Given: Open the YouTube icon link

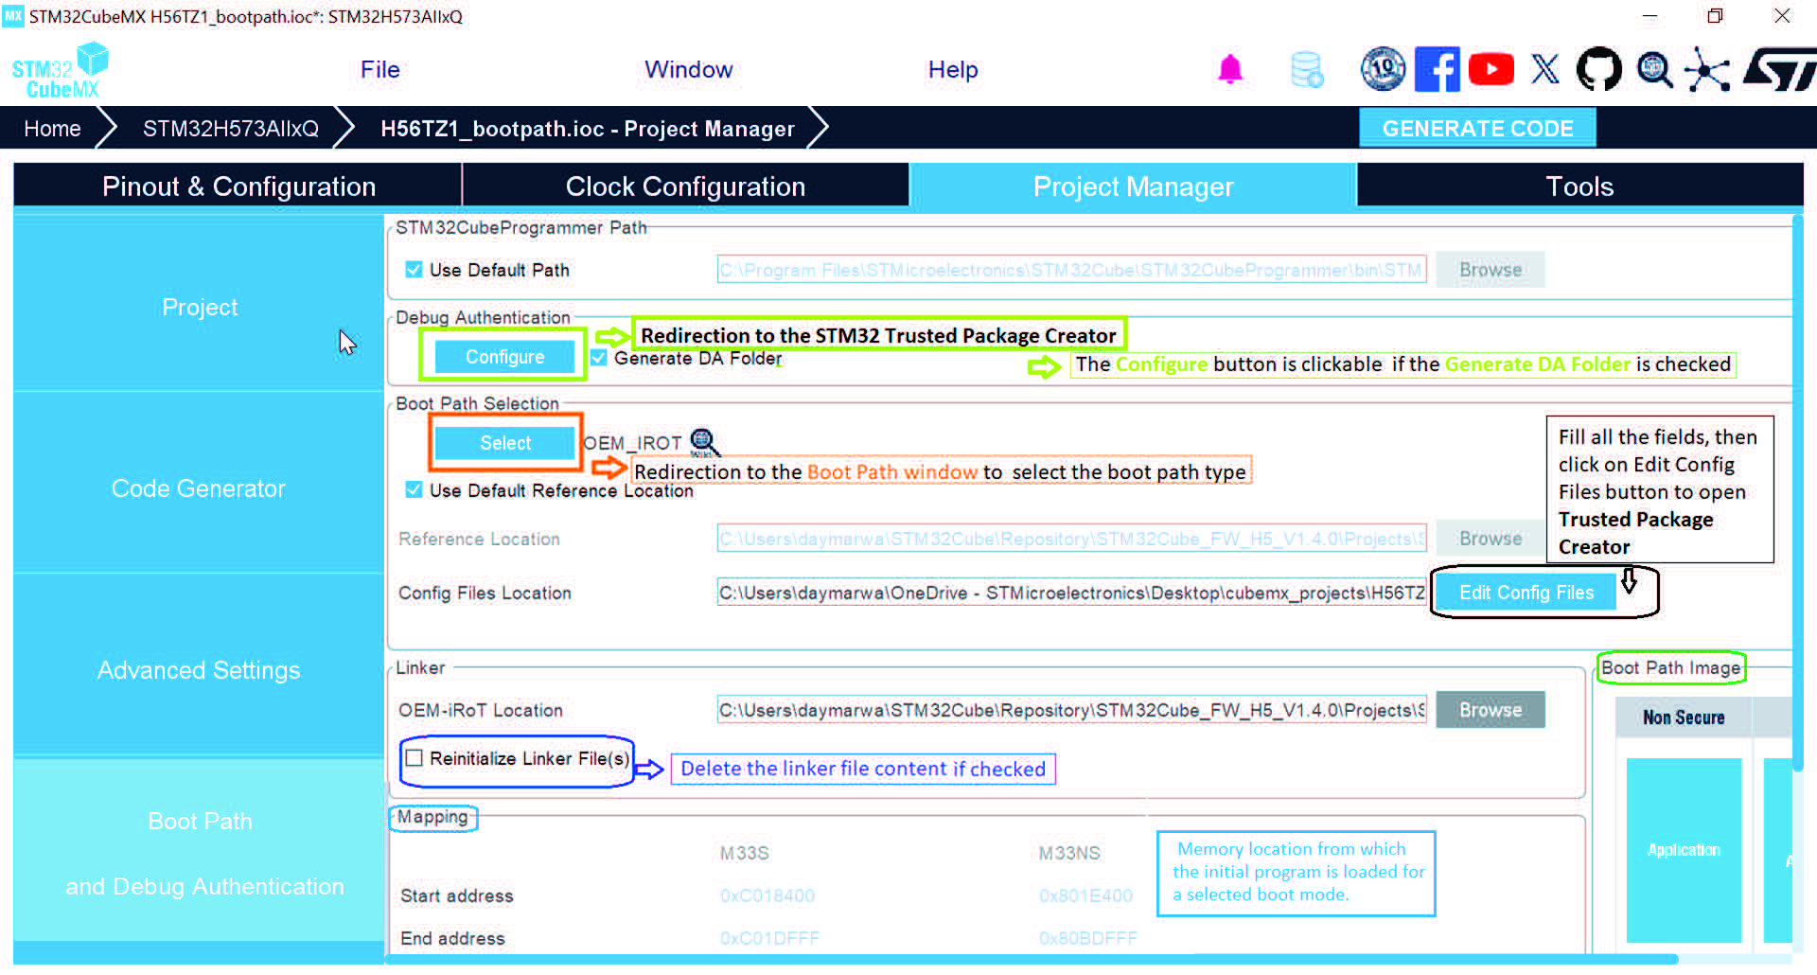Looking at the screenshot, I should [x=1491, y=69].
